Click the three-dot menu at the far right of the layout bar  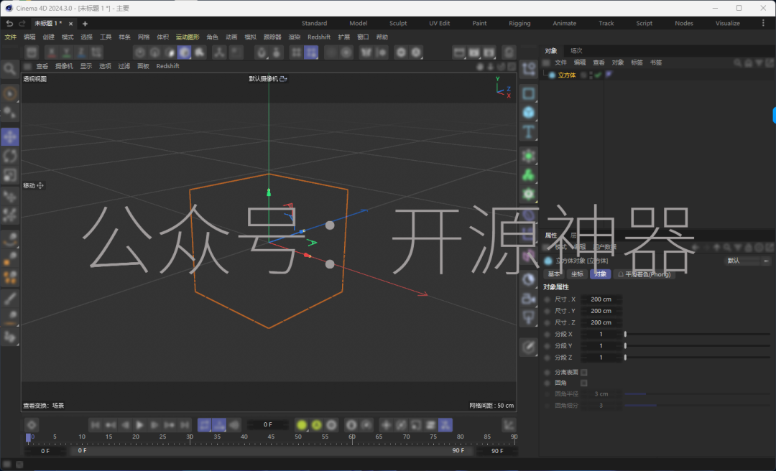[x=763, y=23]
